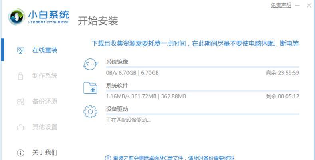Click the 系统镜像 download progress bar

[202, 67]
